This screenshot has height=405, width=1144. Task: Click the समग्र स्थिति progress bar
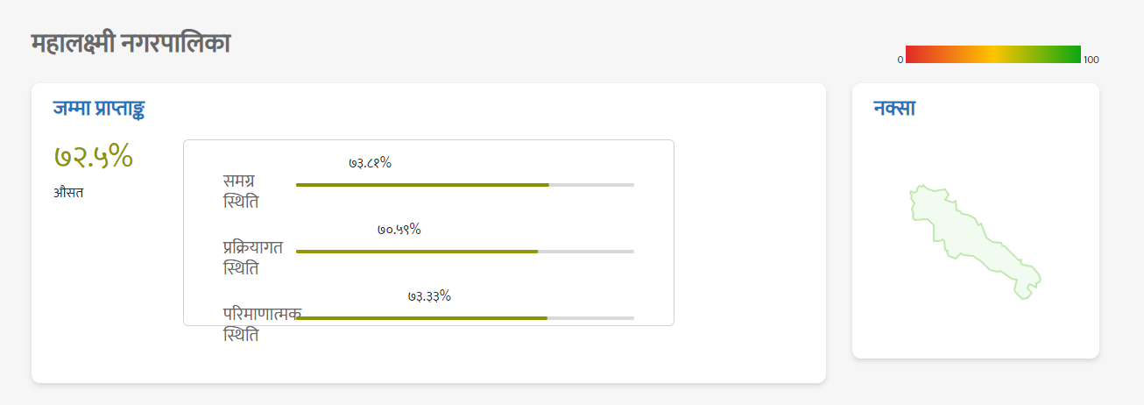click(465, 185)
